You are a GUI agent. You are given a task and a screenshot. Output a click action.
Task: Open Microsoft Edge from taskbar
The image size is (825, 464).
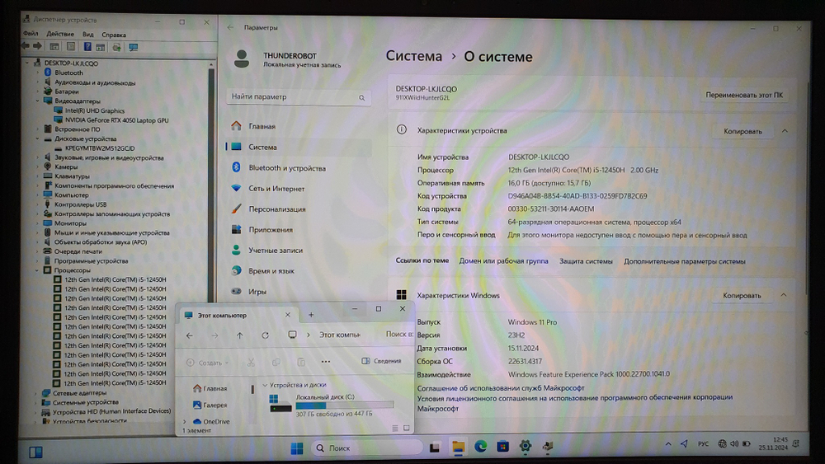tap(480, 447)
